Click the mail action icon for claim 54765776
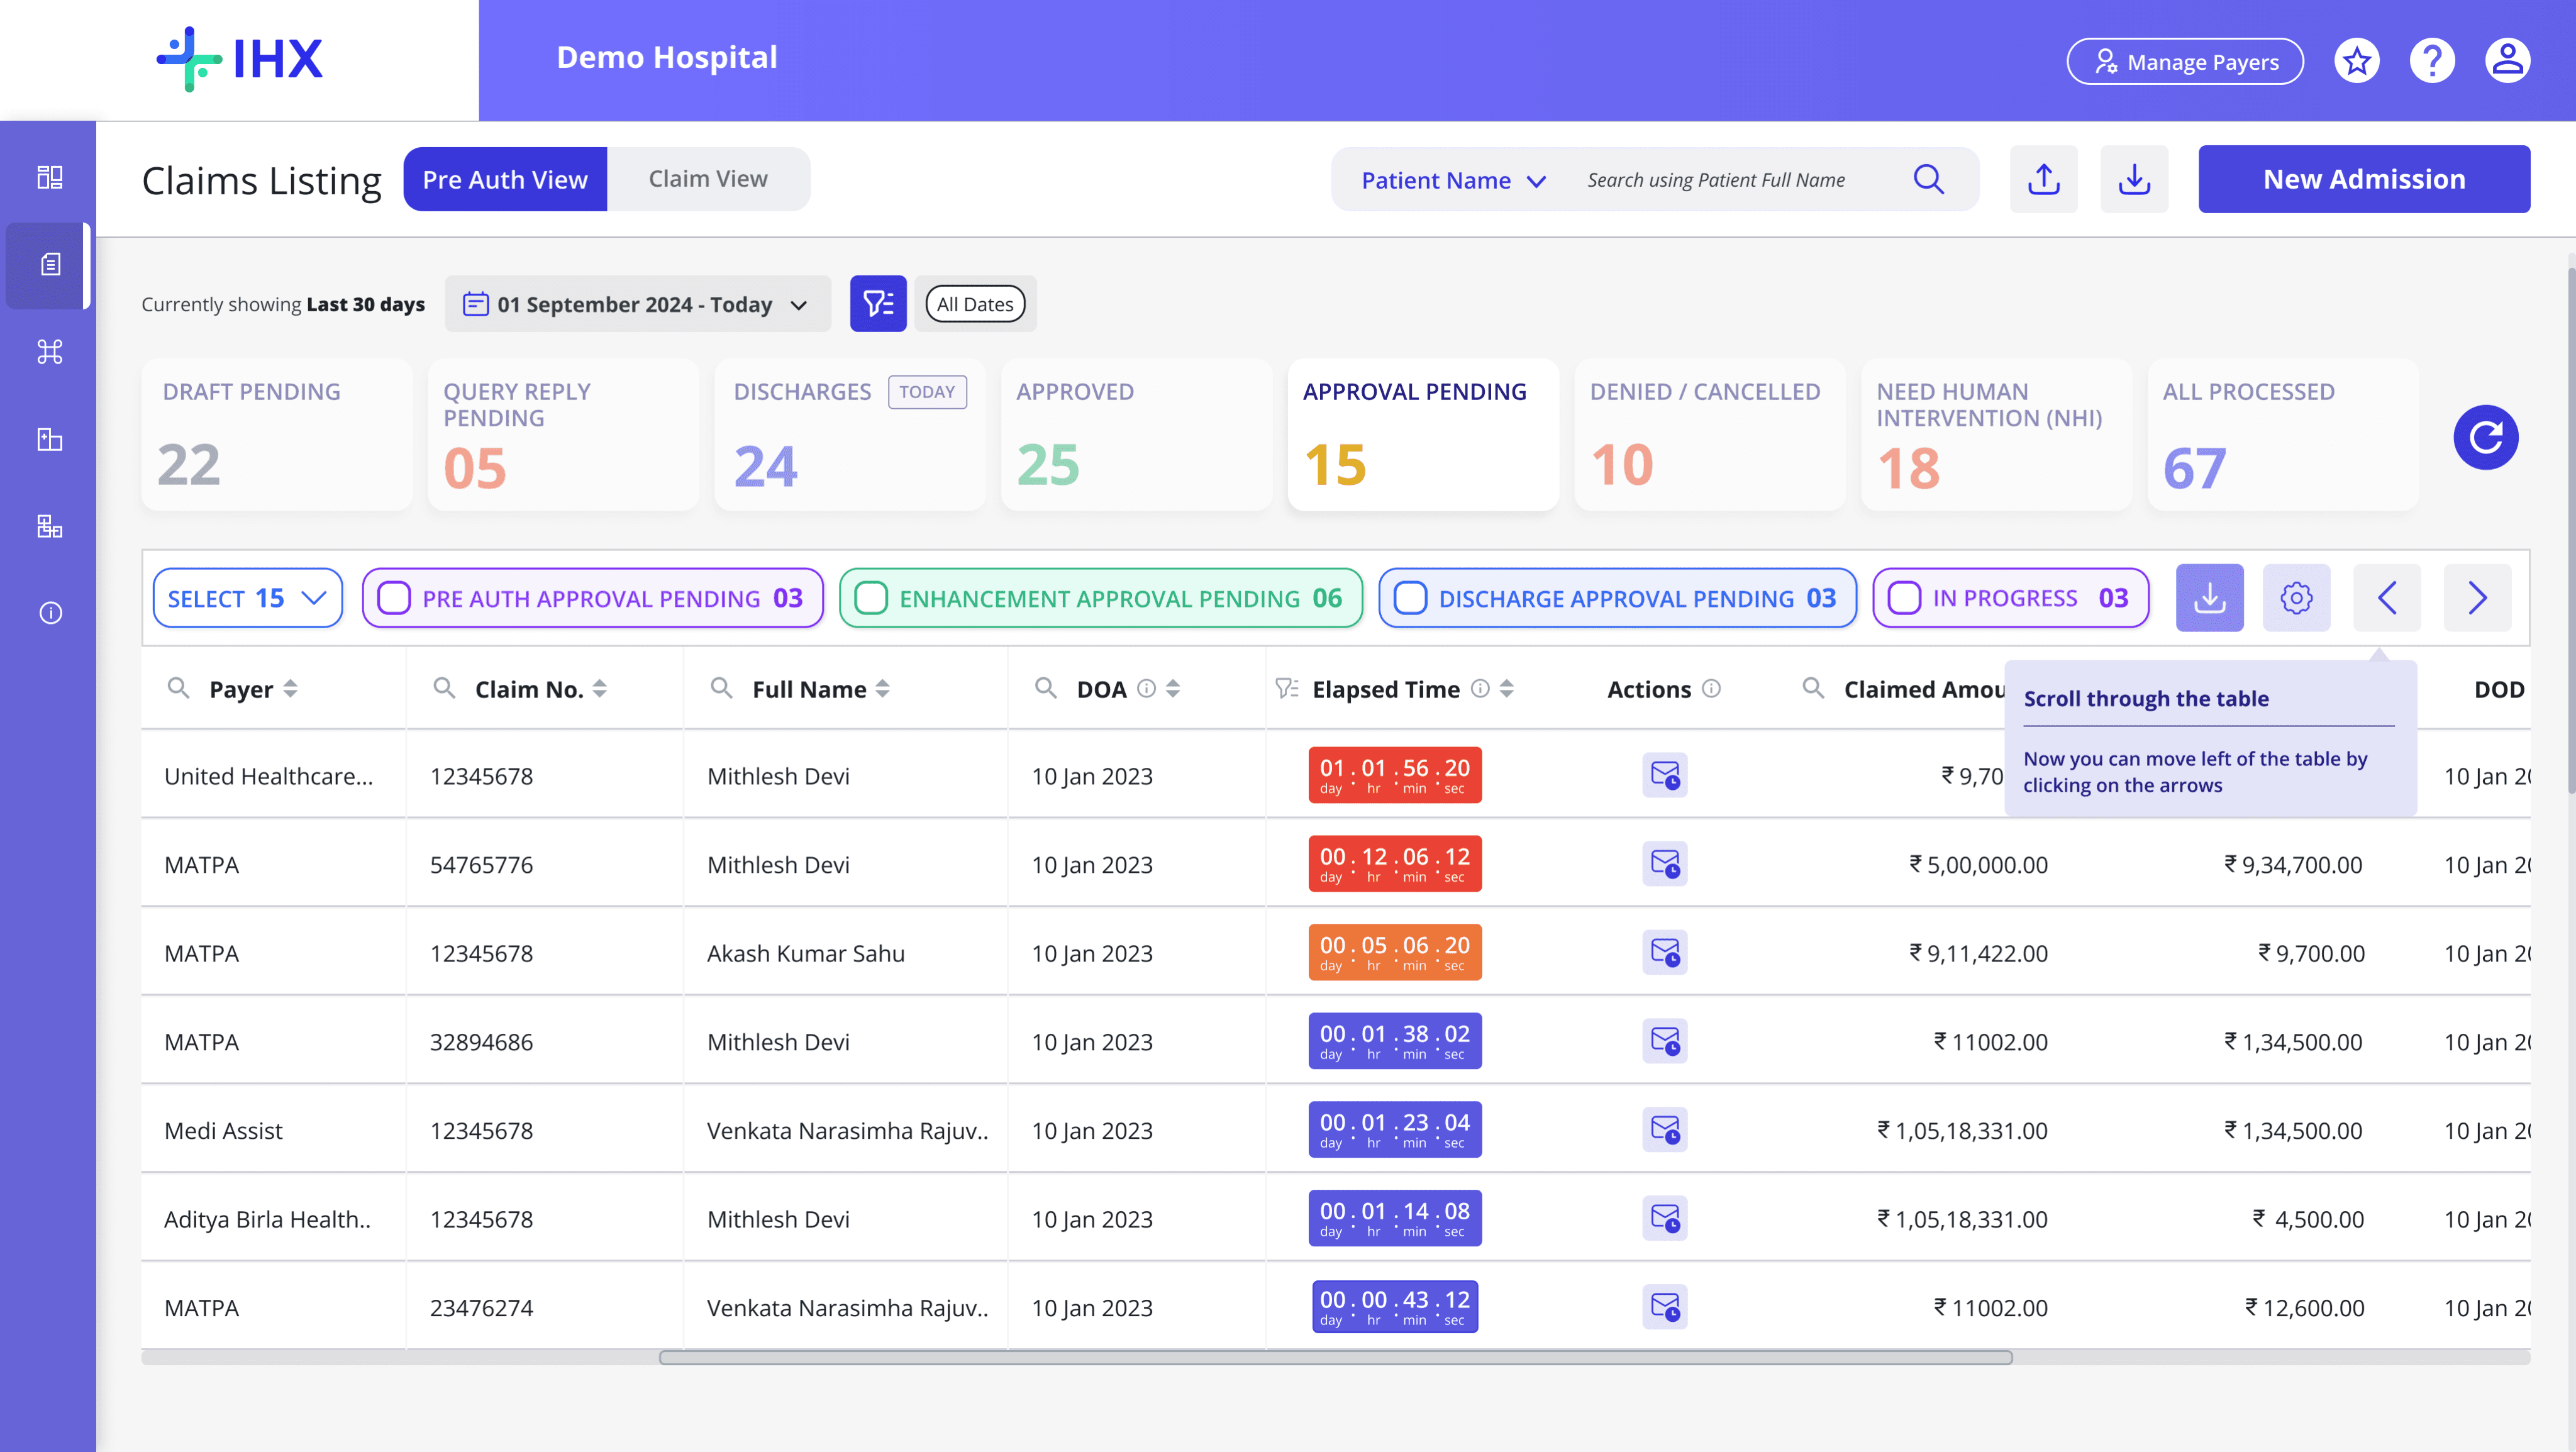The width and height of the screenshot is (2576, 1452). click(x=1664, y=864)
